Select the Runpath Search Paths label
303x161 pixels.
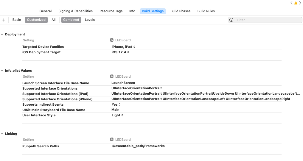point(41,146)
